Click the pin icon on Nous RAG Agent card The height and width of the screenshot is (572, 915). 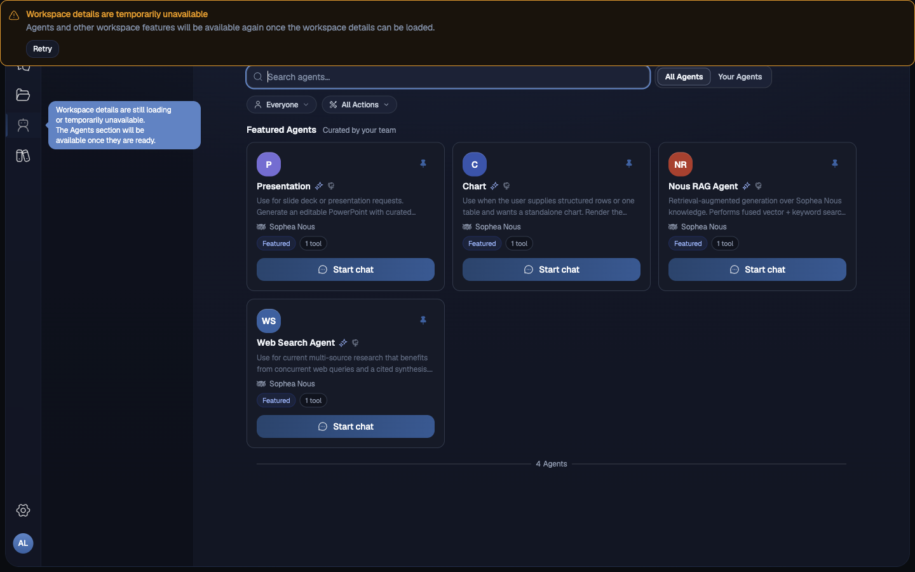coord(835,163)
